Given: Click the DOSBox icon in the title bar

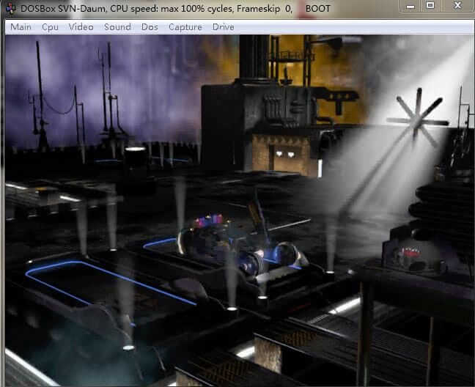Looking at the screenshot, I should (x=10, y=8).
